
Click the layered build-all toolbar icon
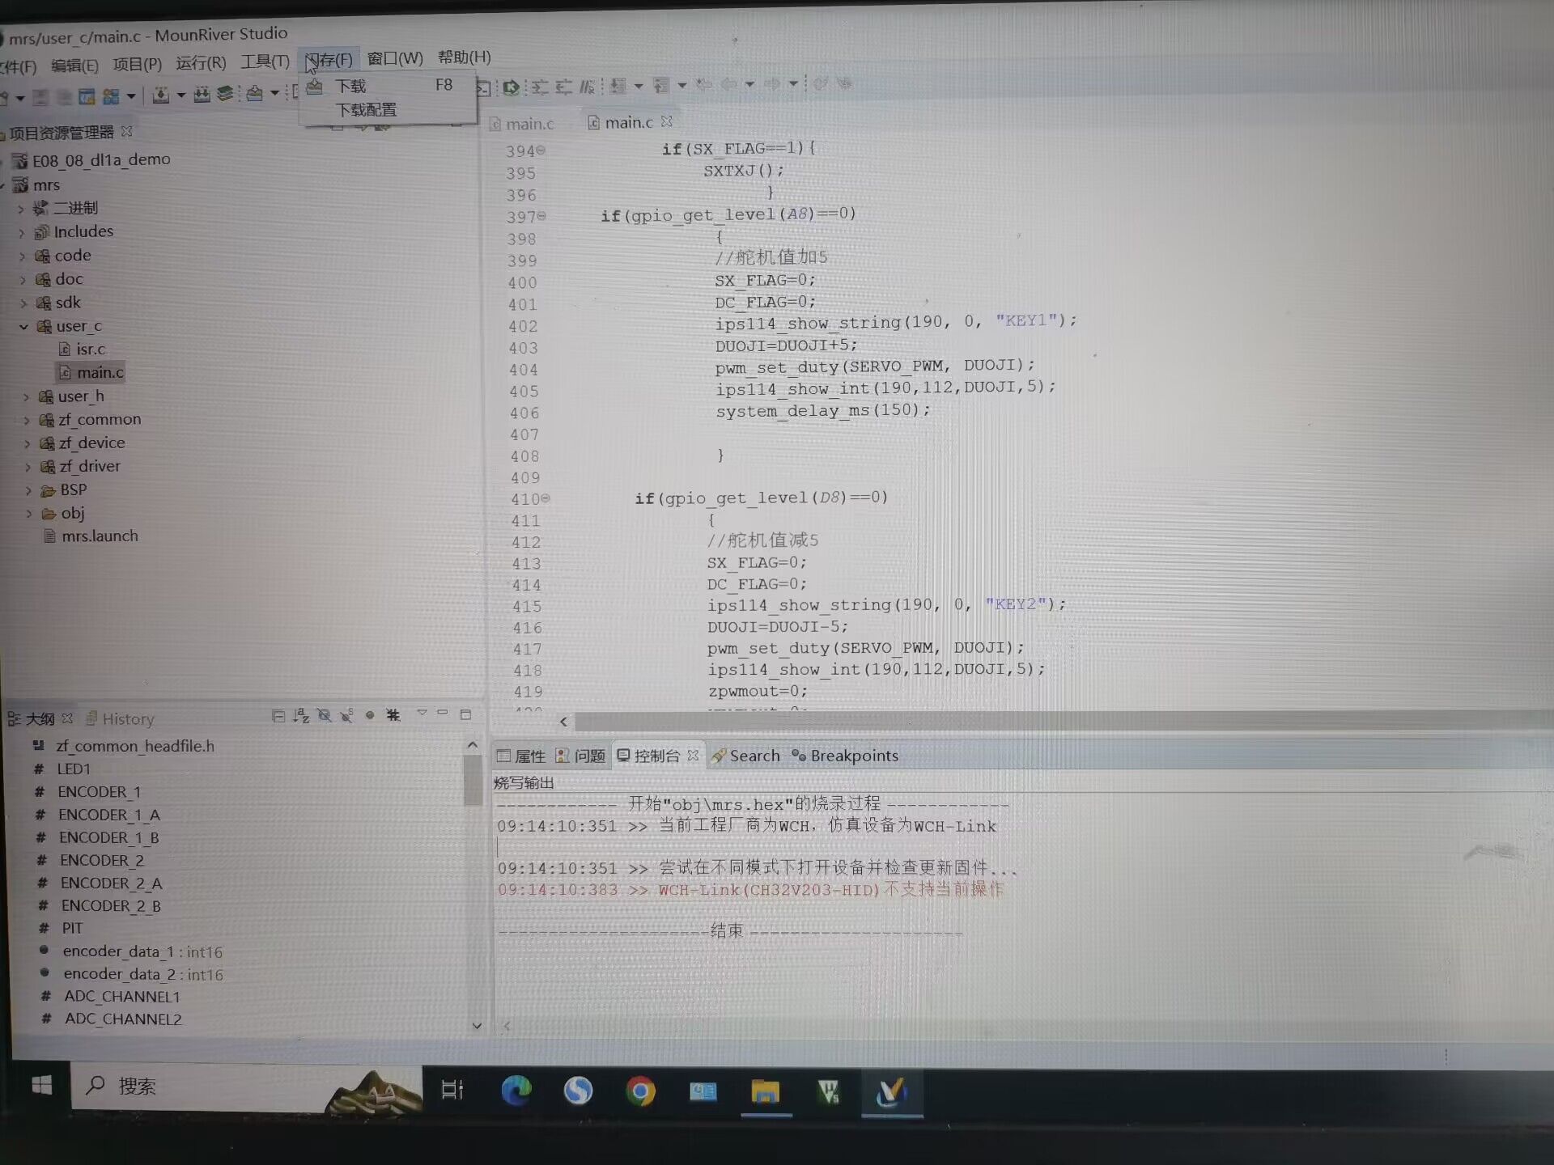(x=226, y=94)
